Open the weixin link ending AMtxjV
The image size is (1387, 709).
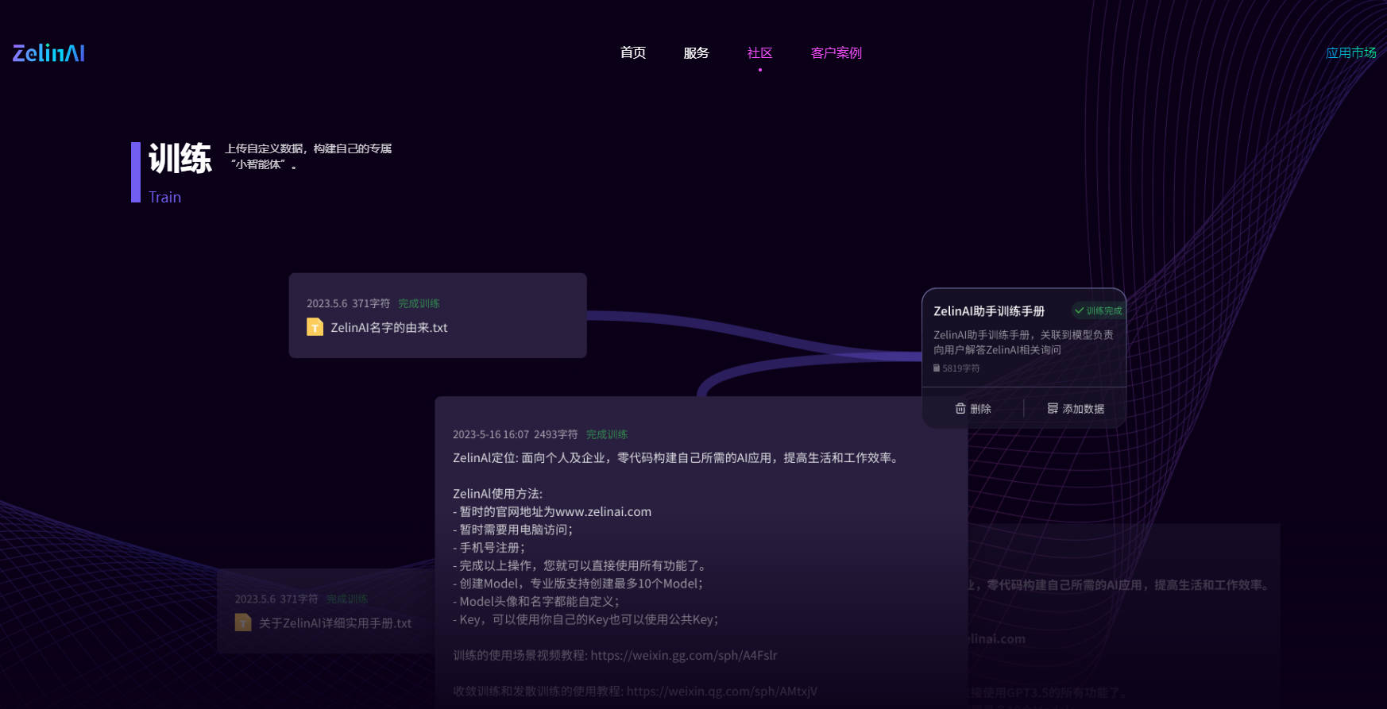[x=722, y=692]
